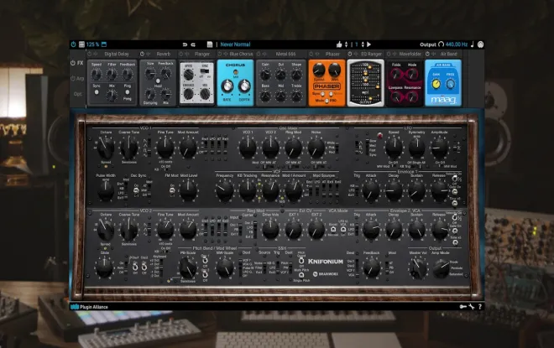Image resolution: width=554 pixels, height=348 pixels.
Task: Toggle the EQ Ranger power switch
Action: click(x=350, y=54)
